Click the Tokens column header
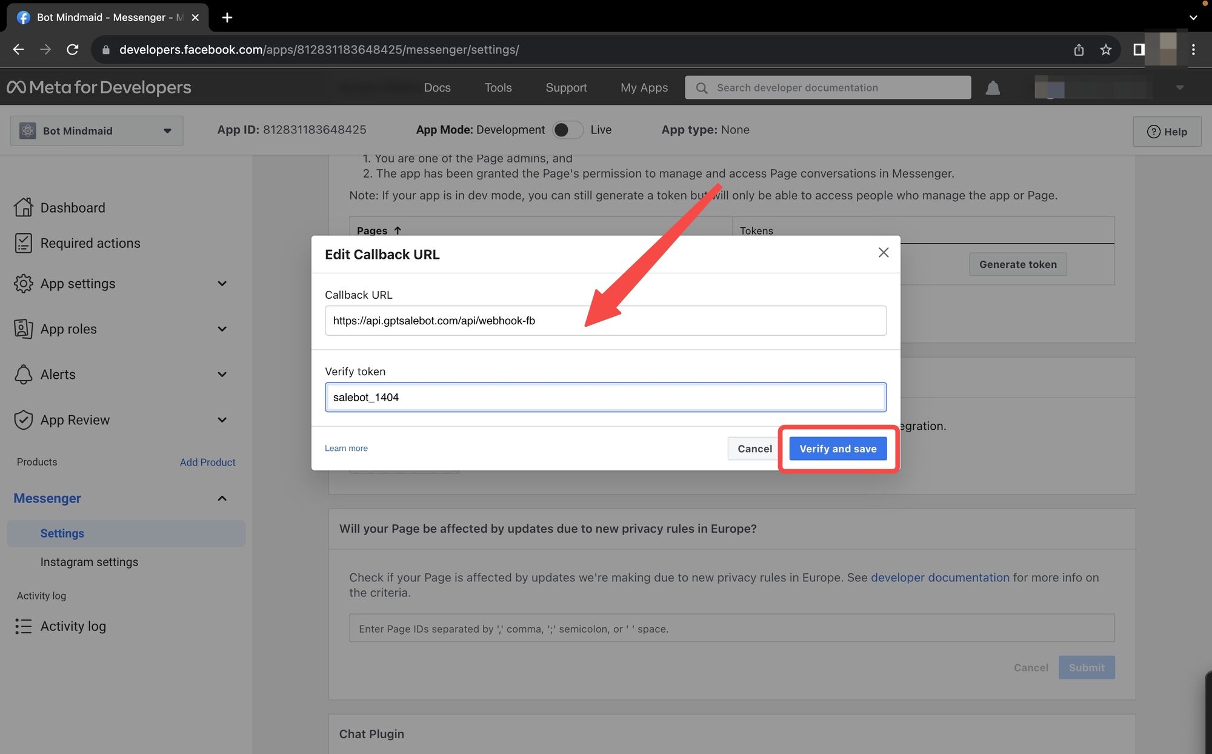 click(x=756, y=230)
